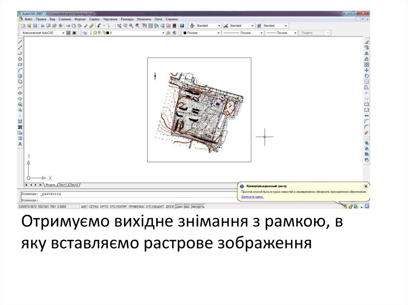Open the Размеры menu
Image resolution: width=408 pixels, height=305 pixels.
click(x=127, y=19)
